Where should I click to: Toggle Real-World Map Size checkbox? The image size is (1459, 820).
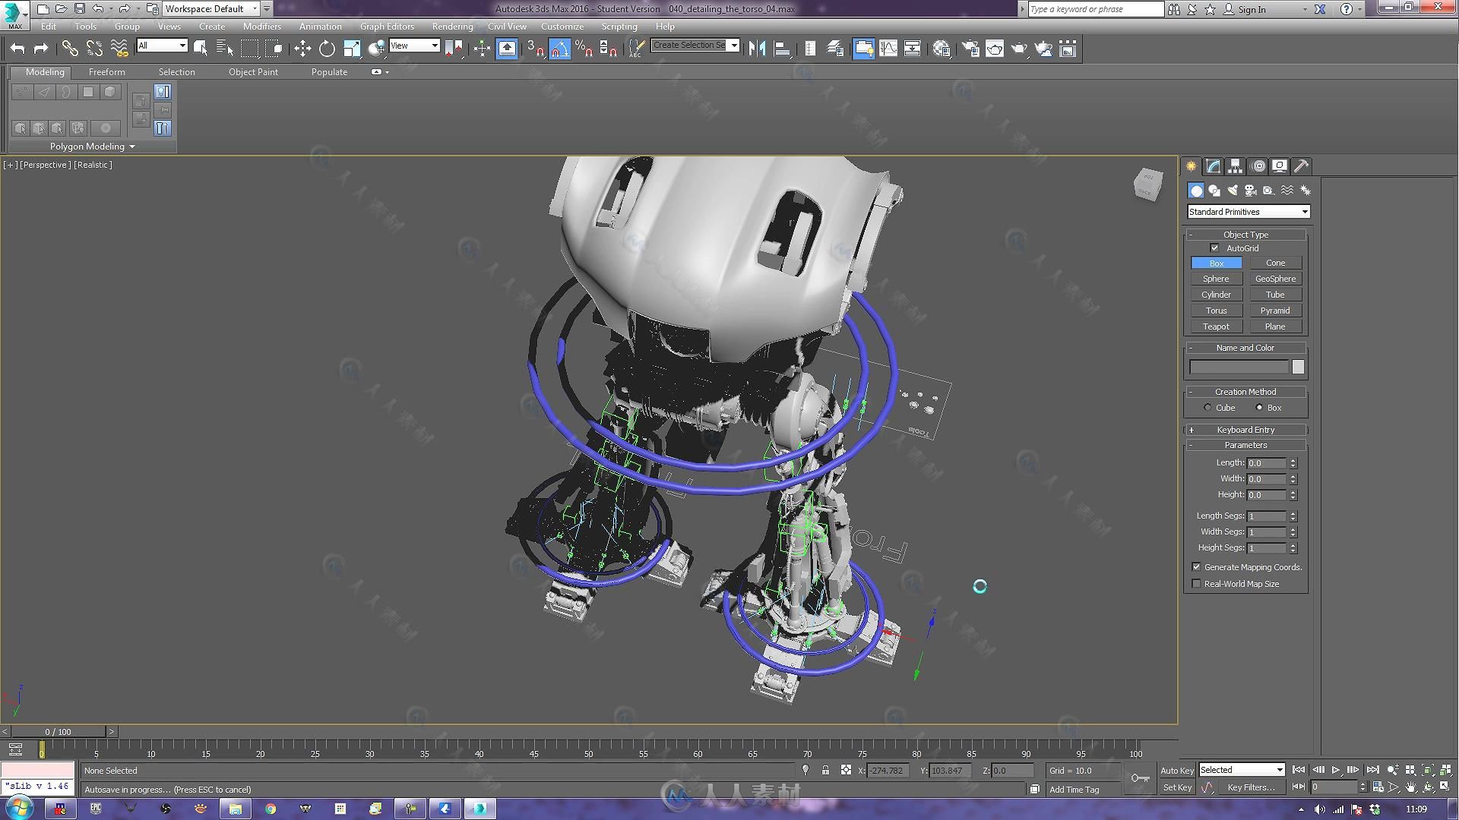1197,582
